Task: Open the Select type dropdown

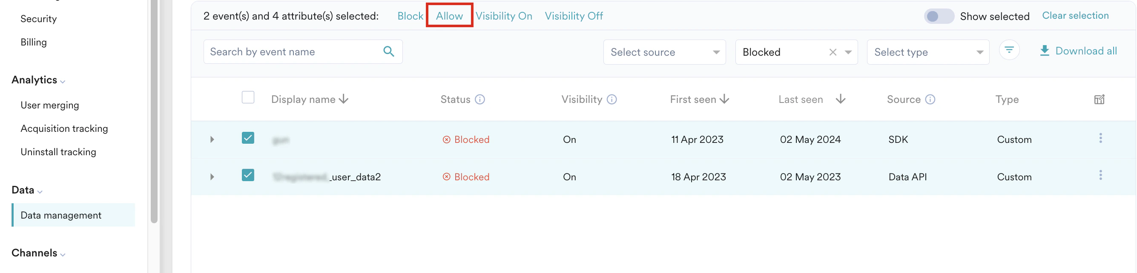Action: click(928, 51)
